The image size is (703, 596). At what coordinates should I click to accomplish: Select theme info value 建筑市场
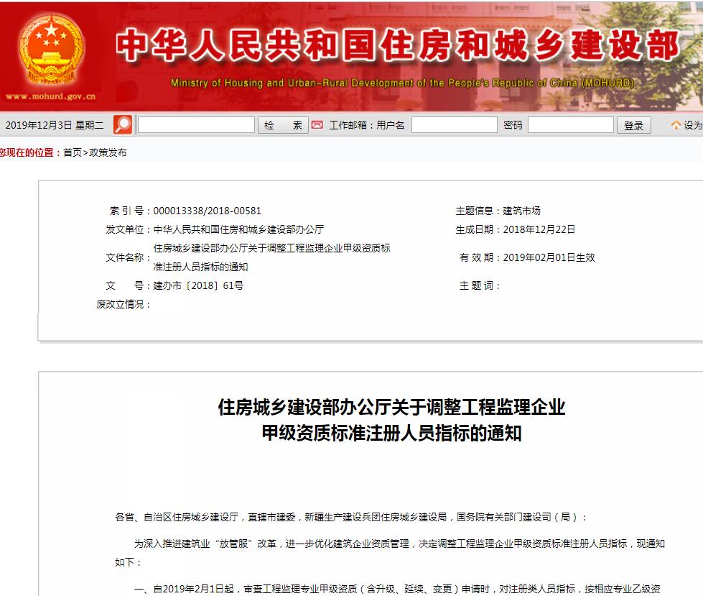[x=521, y=211]
